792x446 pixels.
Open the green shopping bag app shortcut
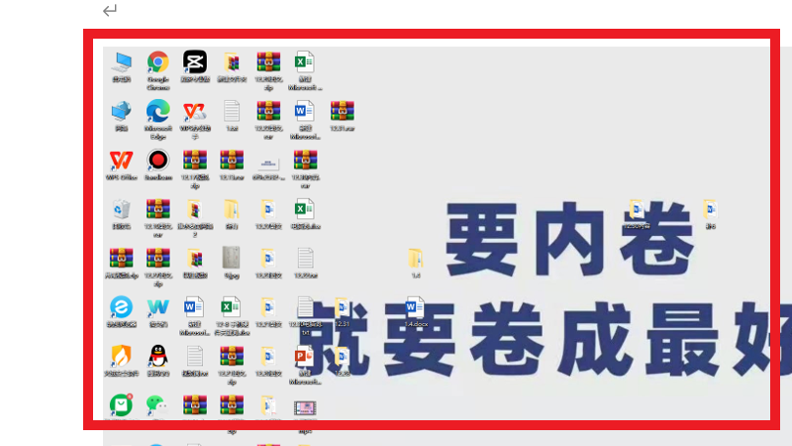click(x=121, y=405)
